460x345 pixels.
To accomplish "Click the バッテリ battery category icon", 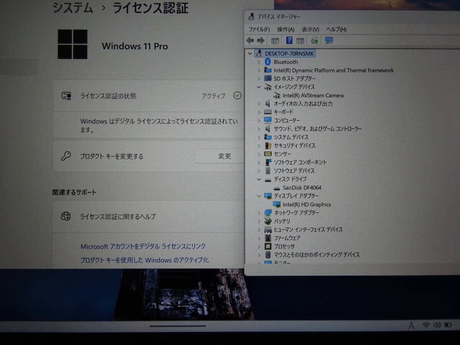I will (268, 221).
